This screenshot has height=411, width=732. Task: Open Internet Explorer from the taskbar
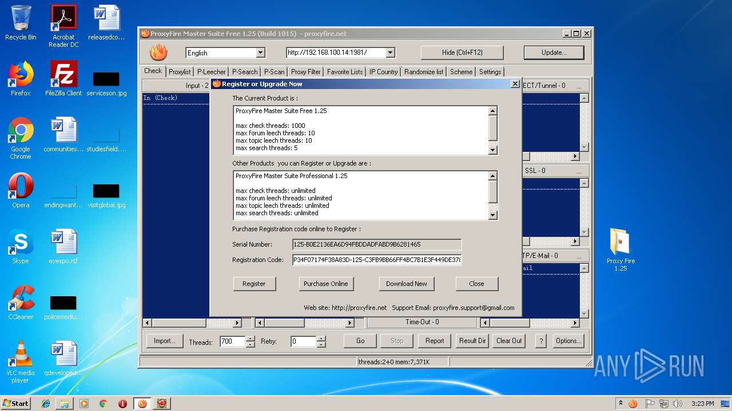pyautogui.click(x=46, y=404)
